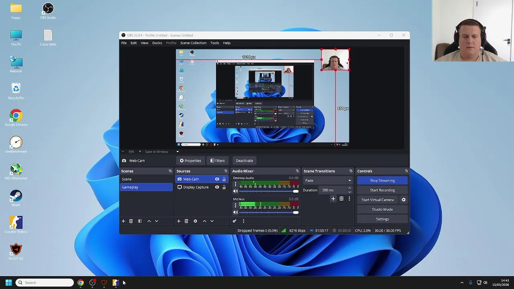
Task: Decrease transition duration stepper arrow
Action: tap(349, 192)
